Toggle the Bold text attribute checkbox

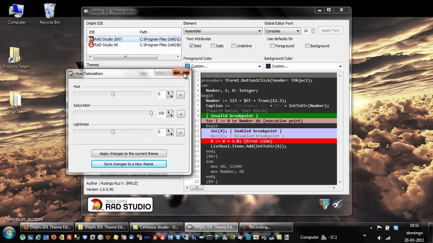[191, 46]
